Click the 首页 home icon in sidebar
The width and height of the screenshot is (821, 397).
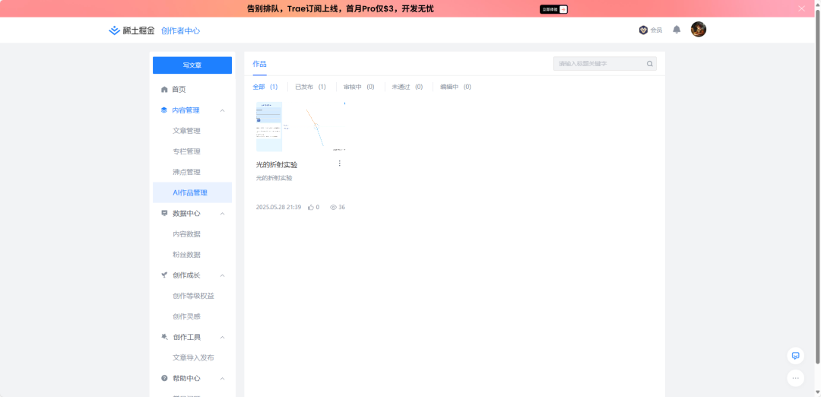(x=164, y=90)
